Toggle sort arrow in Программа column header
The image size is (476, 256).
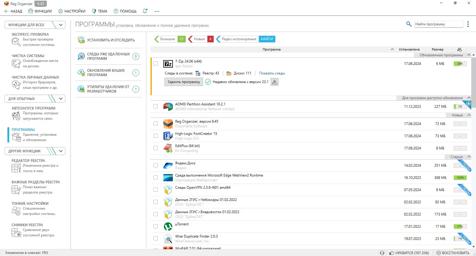(392, 49)
